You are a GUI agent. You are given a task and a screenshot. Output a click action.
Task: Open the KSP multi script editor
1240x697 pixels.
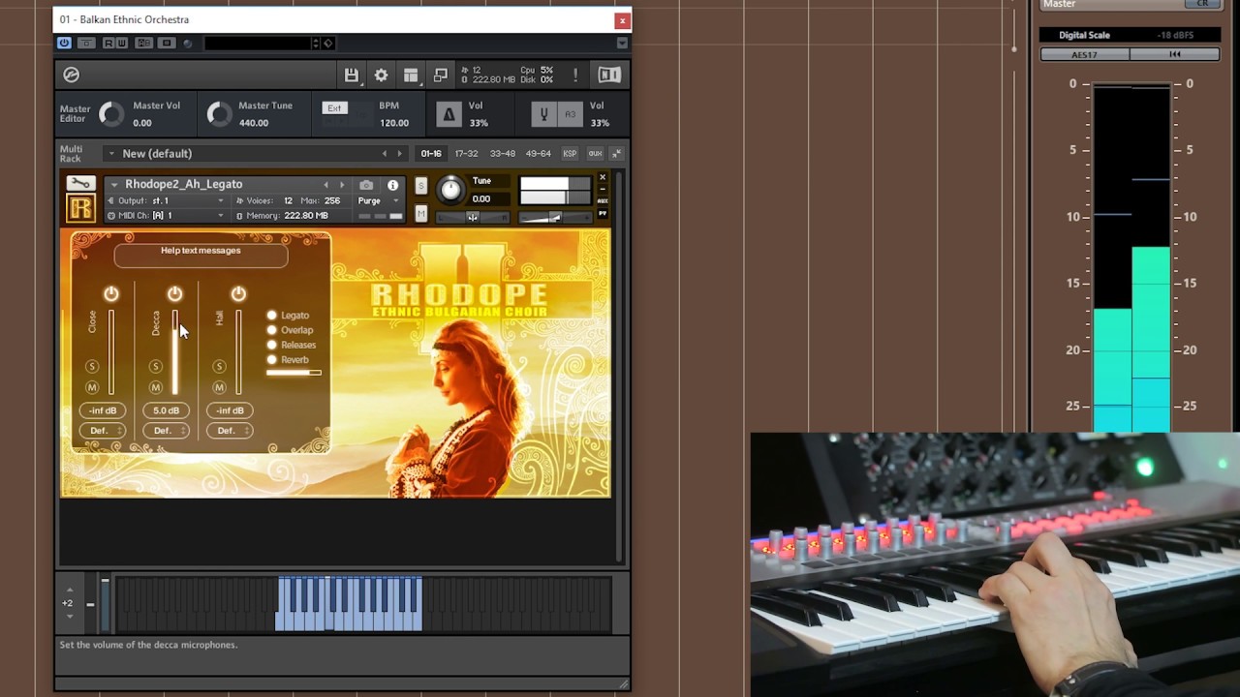[x=570, y=153]
